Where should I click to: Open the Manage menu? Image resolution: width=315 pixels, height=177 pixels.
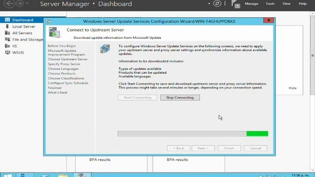point(252,3)
